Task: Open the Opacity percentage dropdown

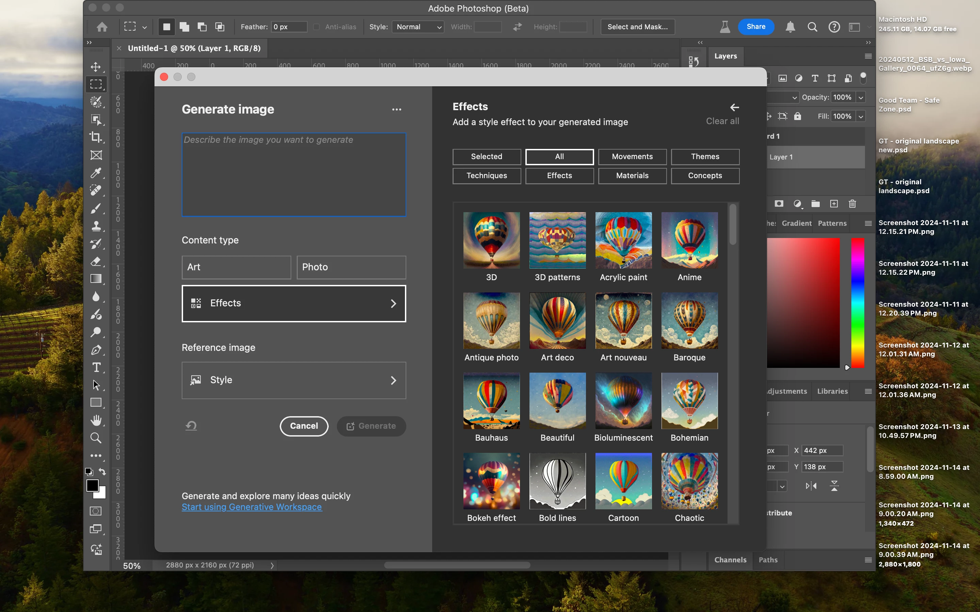Action: click(x=861, y=97)
